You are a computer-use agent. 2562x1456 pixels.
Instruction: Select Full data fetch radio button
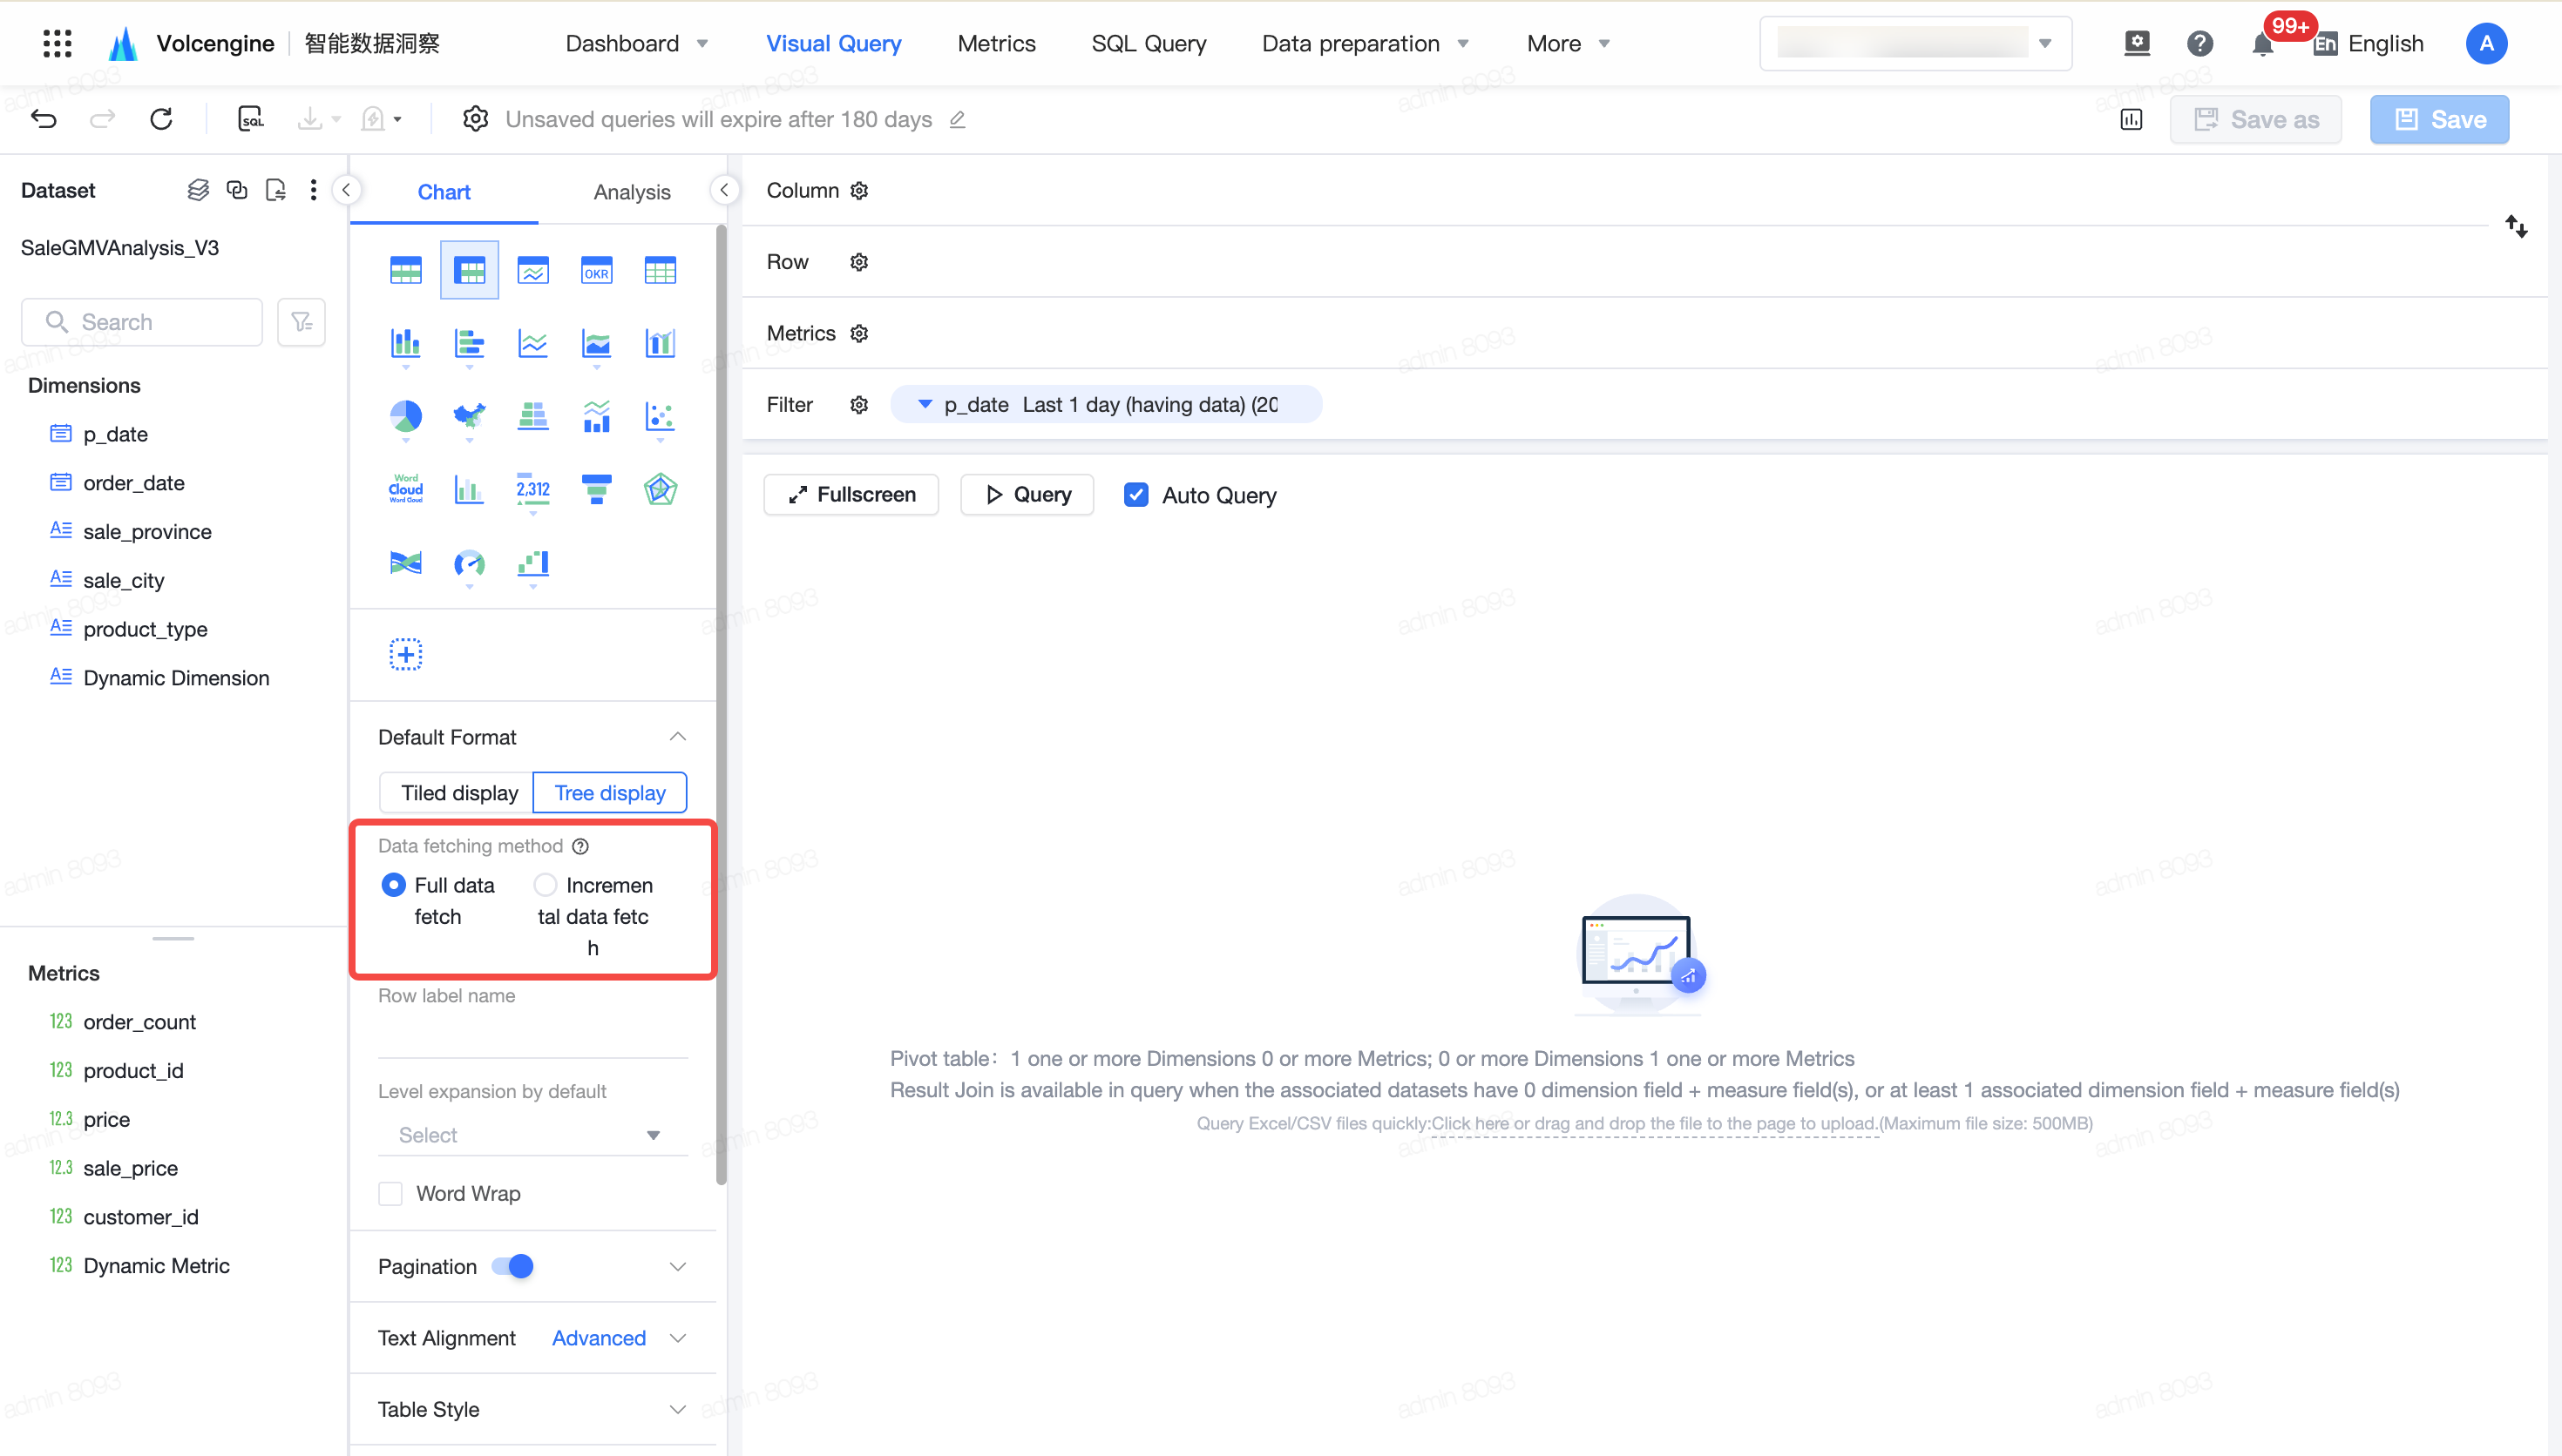[x=393, y=885]
